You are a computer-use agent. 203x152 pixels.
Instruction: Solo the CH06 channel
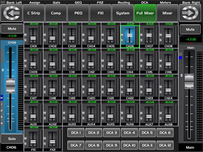click(12, 139)
